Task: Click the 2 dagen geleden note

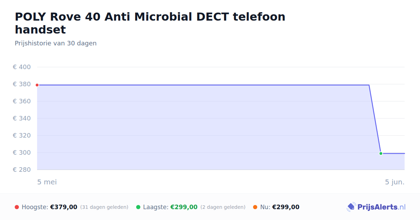Action: point(223,207)
